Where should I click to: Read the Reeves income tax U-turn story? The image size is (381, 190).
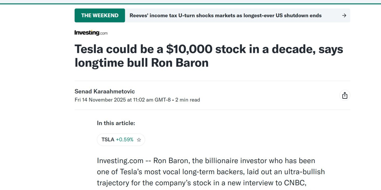click(225, 15)
